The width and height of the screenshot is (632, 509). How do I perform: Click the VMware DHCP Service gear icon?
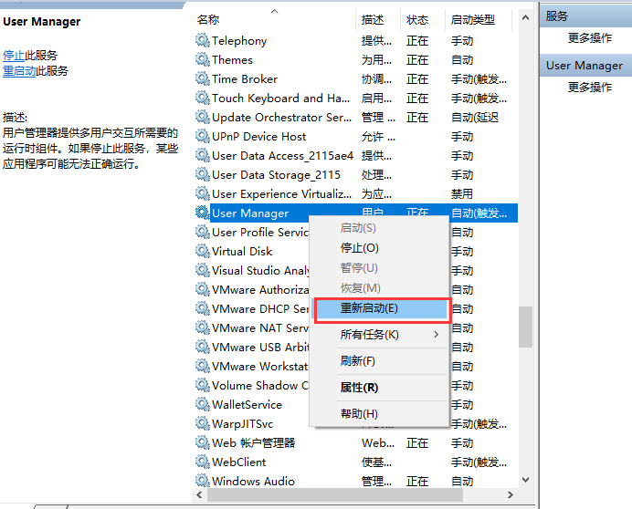click(x=203, y=309)
